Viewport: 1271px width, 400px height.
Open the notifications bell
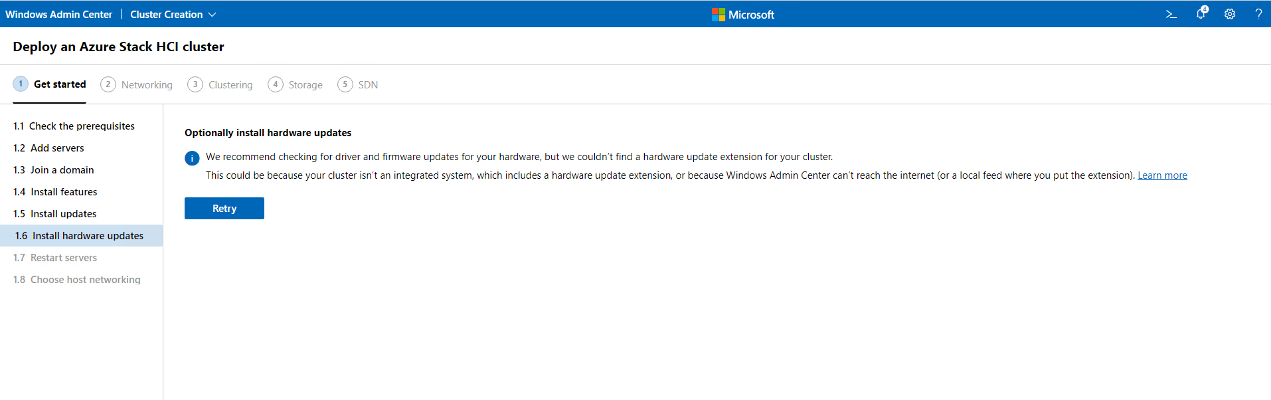(x=1201, y=14)
